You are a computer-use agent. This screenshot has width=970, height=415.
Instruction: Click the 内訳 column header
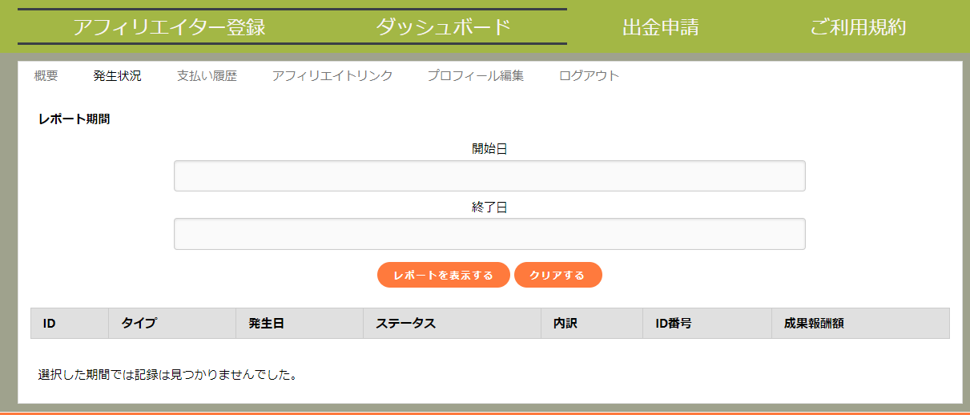[592, 324]
